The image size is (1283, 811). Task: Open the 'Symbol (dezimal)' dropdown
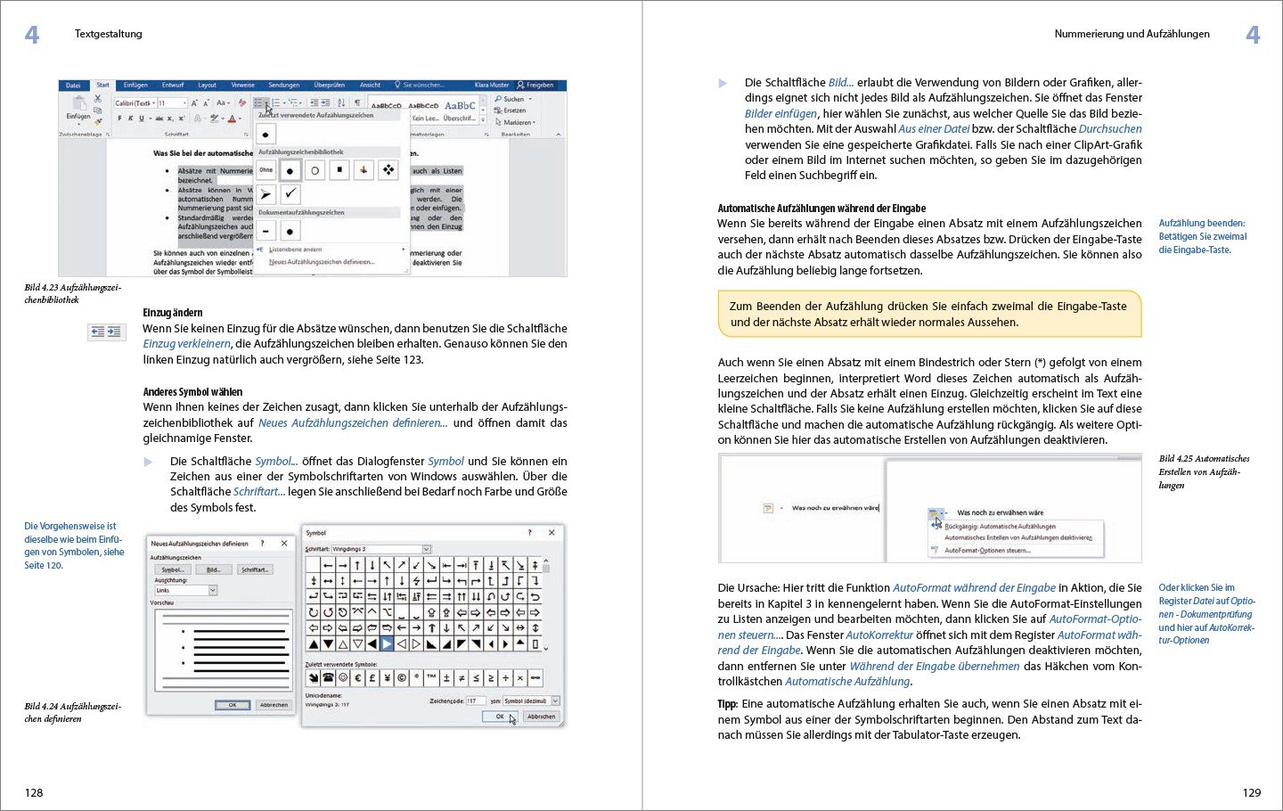[x=555, y=700]
